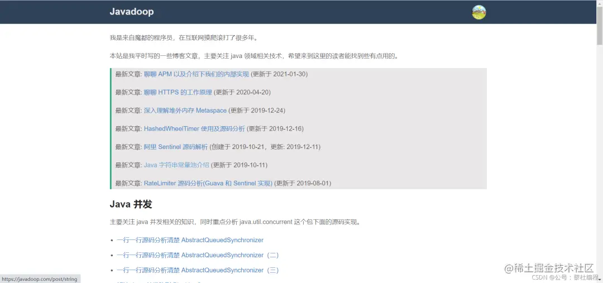Click date text 更新于 2019-10-11
The height and width of the screenshot is (283, 603).
click(x=239, y=165)
